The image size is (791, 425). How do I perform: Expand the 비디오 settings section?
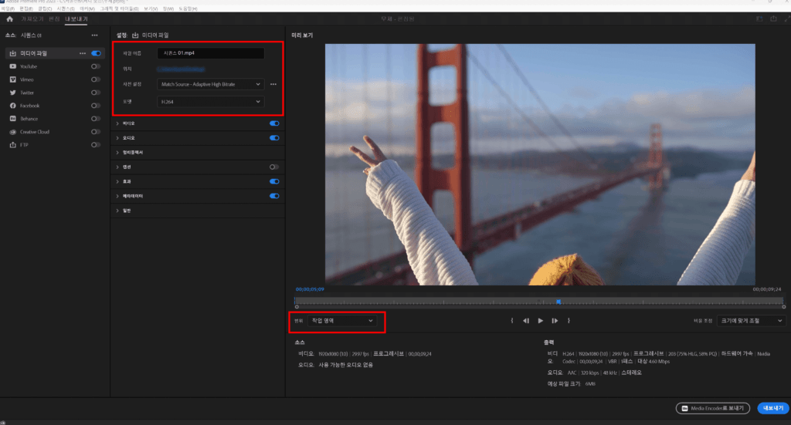click(x=117, y=123)
